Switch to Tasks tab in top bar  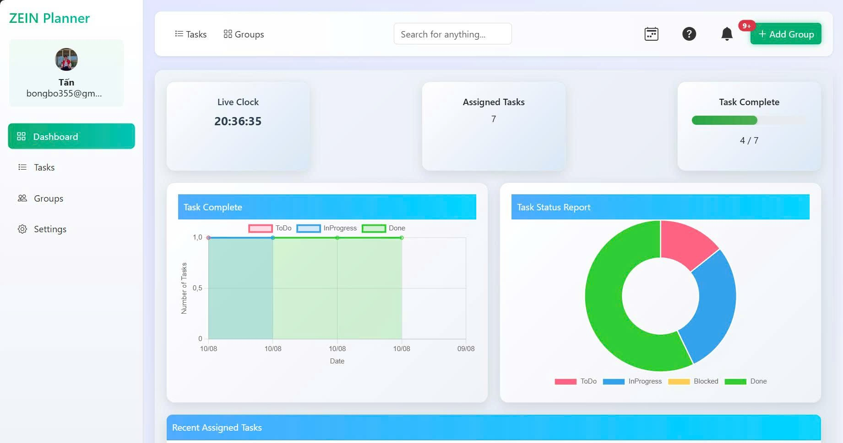[x=191, y=34]
